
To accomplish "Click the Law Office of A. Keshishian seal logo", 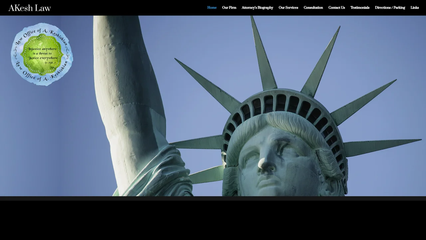I will tap(42, 54).
